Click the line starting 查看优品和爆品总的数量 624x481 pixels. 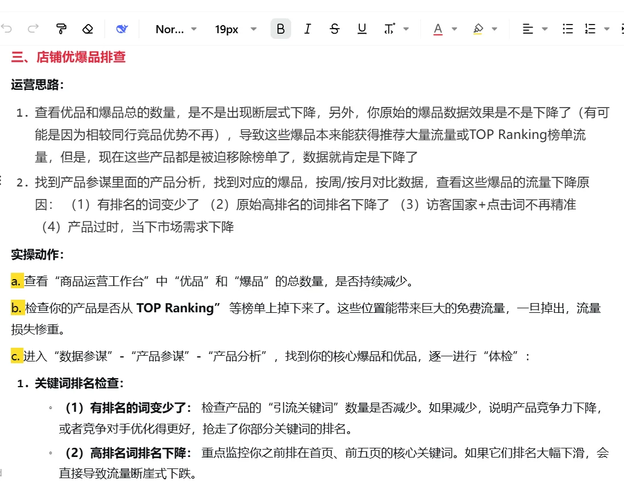coord(322,113)
